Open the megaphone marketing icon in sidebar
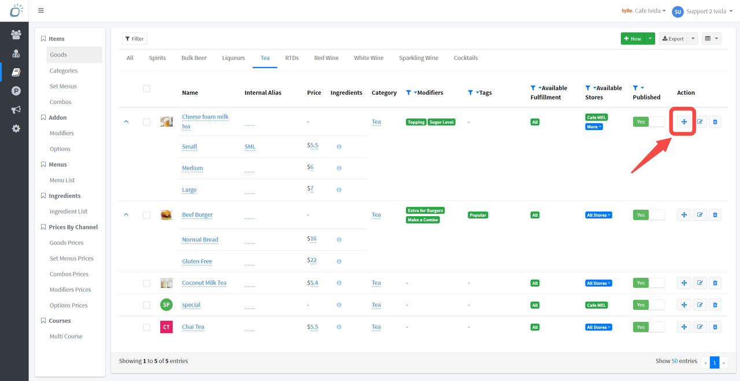Viewport: 740px width, 381px height. coord(16,110)
